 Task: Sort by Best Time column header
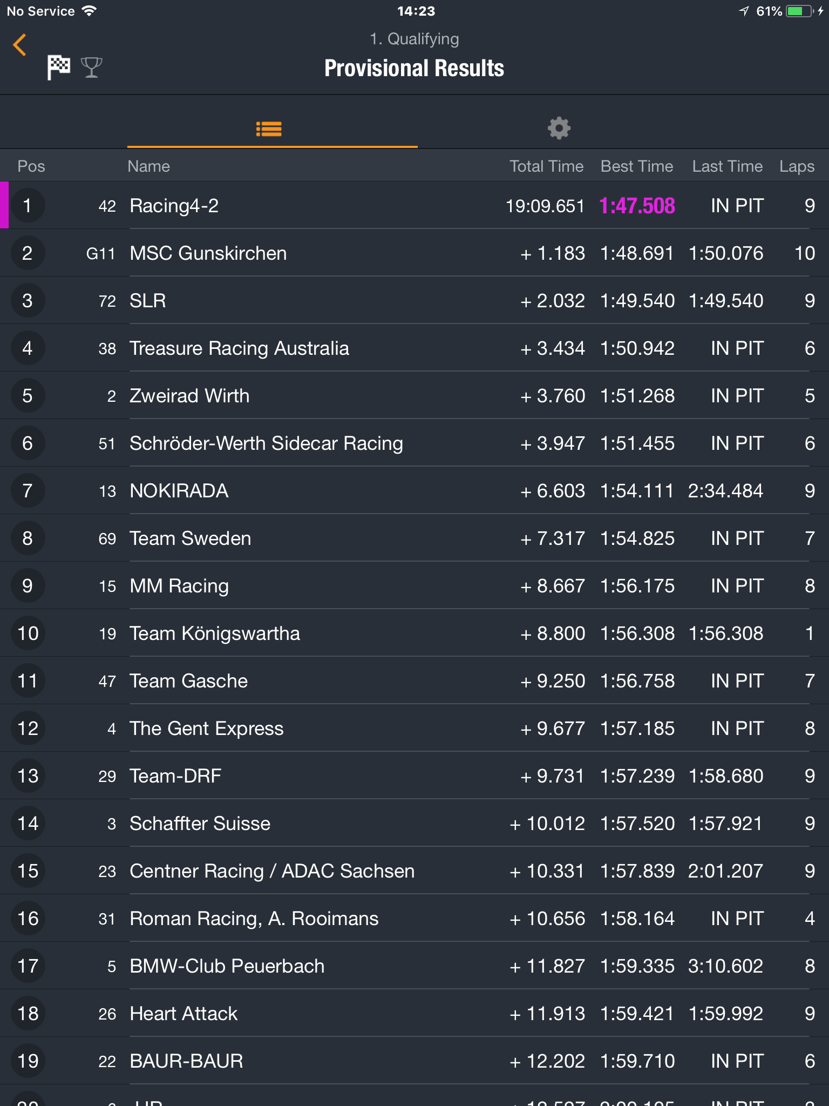637,166
